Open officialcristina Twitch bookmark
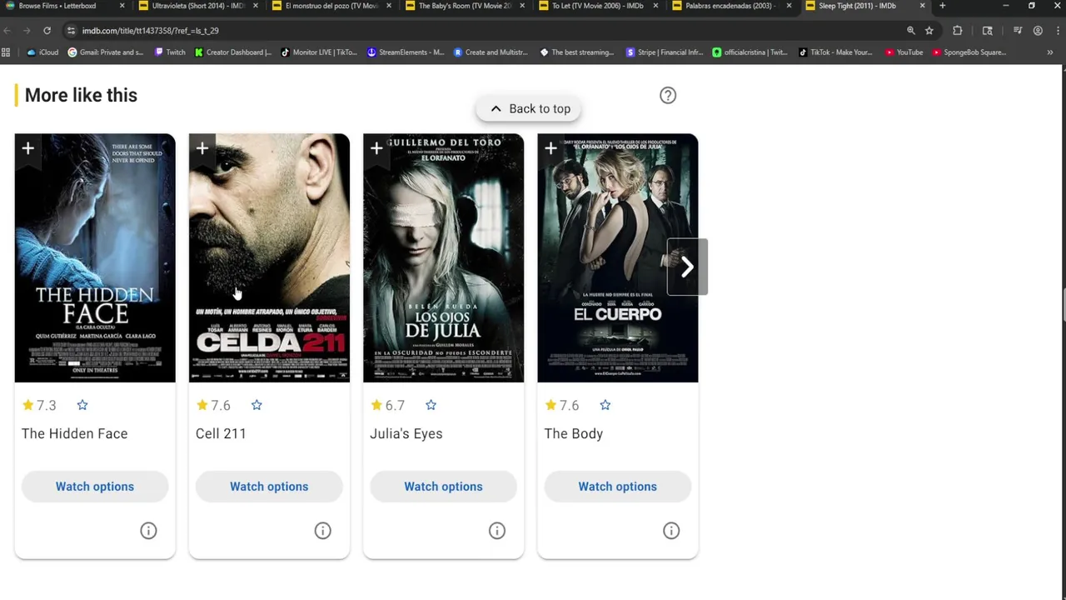 pos(750,52)
